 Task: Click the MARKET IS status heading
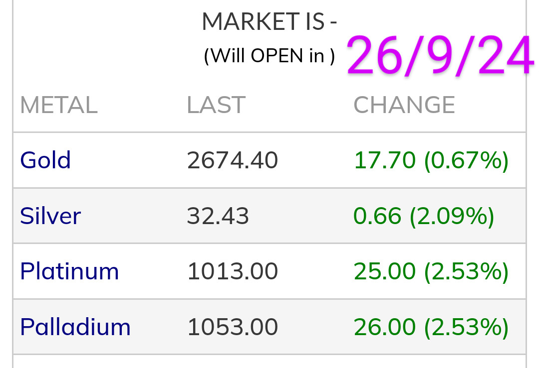pyautogui.click(x=269, y=22)
